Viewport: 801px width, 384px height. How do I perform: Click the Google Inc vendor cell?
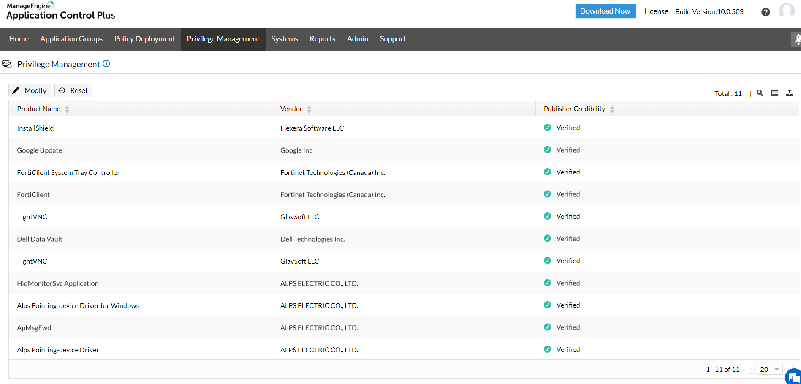click(296, 150)
